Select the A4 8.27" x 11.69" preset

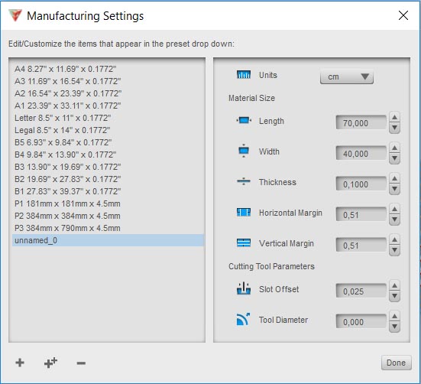pos(108,69)
